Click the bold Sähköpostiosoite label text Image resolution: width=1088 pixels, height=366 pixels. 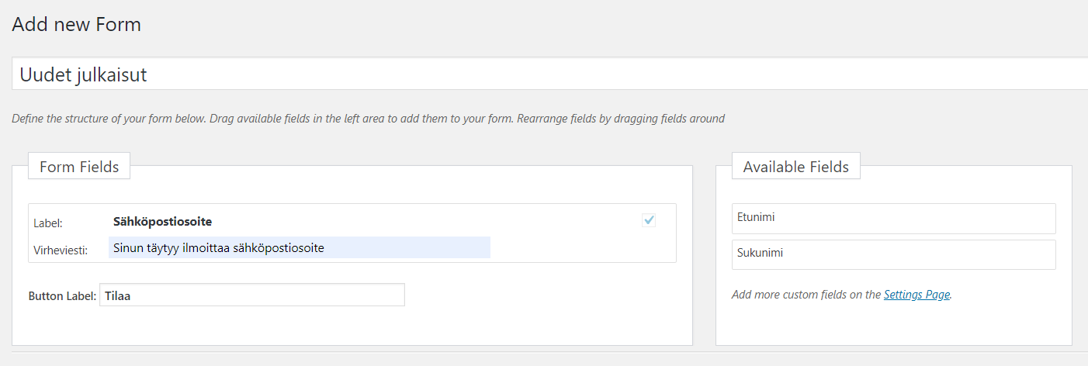(x=162, y=222)
